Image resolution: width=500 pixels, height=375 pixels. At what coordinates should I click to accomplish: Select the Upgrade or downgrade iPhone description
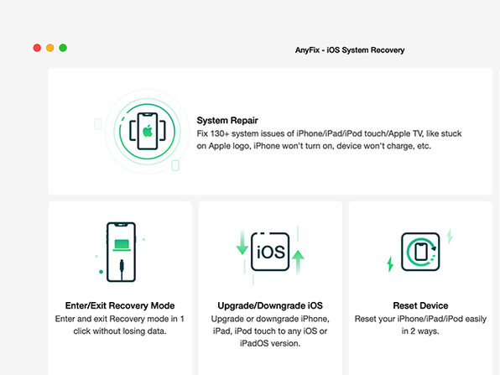tap(270, 331)
